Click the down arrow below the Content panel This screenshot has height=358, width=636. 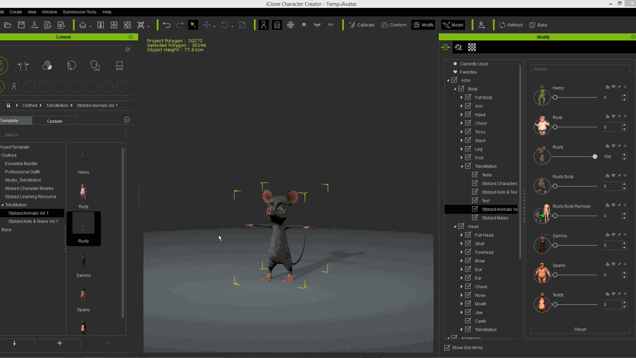(14, 343)
